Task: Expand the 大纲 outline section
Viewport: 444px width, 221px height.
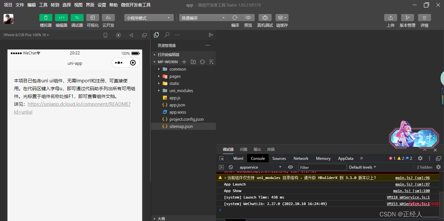Action: [x=183, y=218]
